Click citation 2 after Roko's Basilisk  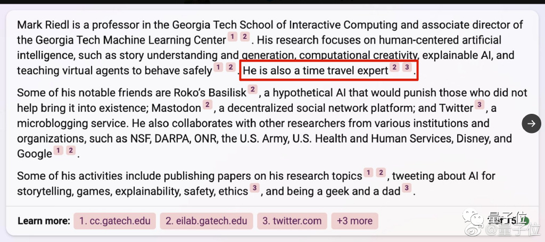point(253,89)
